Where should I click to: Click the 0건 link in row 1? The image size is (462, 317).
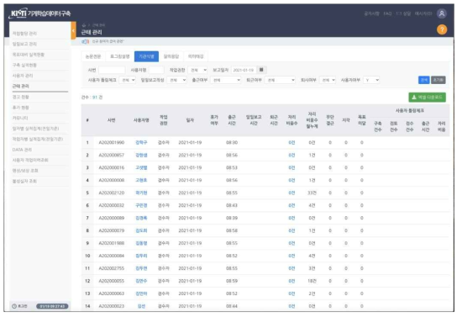(x=291, y=142)
